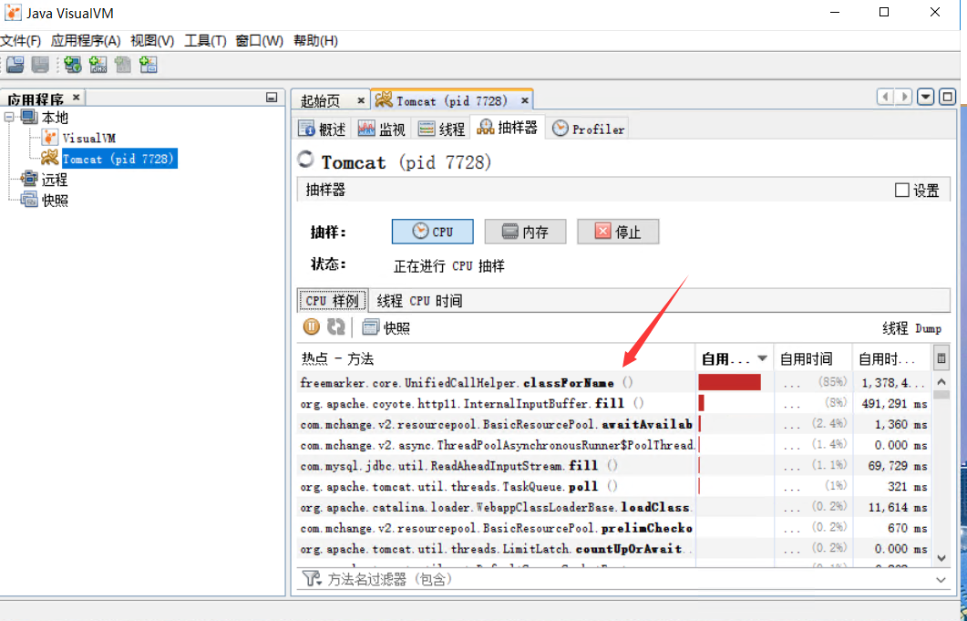This screenshot has width=967, height=621.
Task: Open the table column chooser icon
Action: tap(941, 358)
